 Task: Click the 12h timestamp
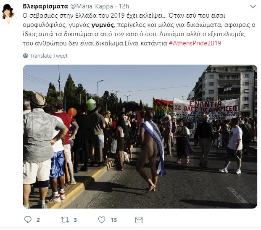(x=124, y=6)
